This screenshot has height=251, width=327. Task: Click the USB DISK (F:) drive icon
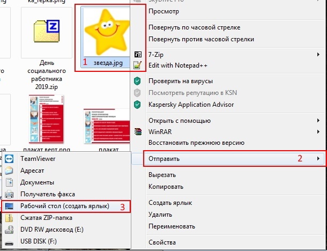(x=9, y=241)
